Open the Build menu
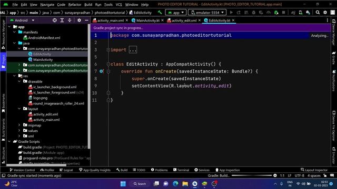 (x=88, y=4)
